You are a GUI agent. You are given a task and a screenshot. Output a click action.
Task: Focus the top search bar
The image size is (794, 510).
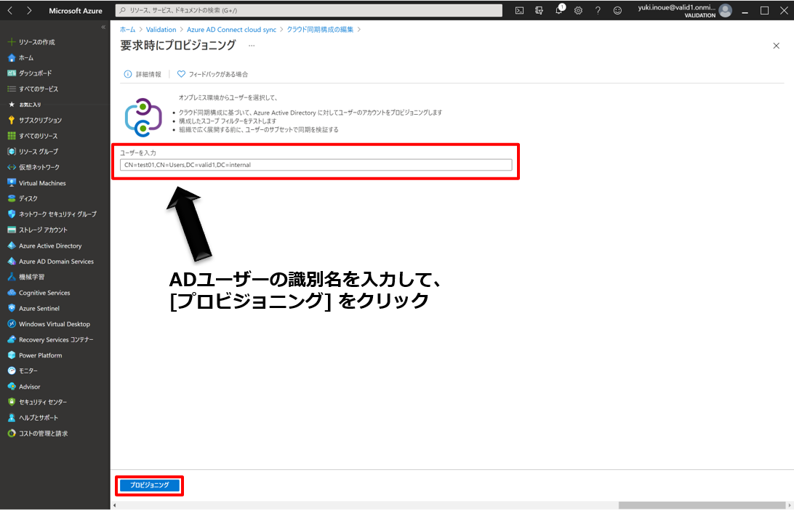click(x=309, y=10)
